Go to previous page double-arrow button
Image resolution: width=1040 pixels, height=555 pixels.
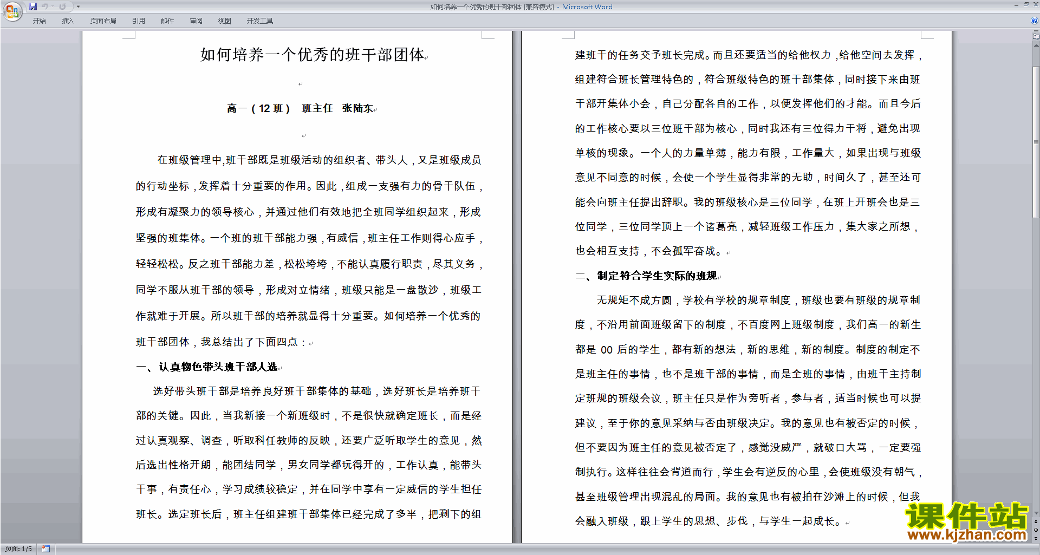[x=1036, y=522]
